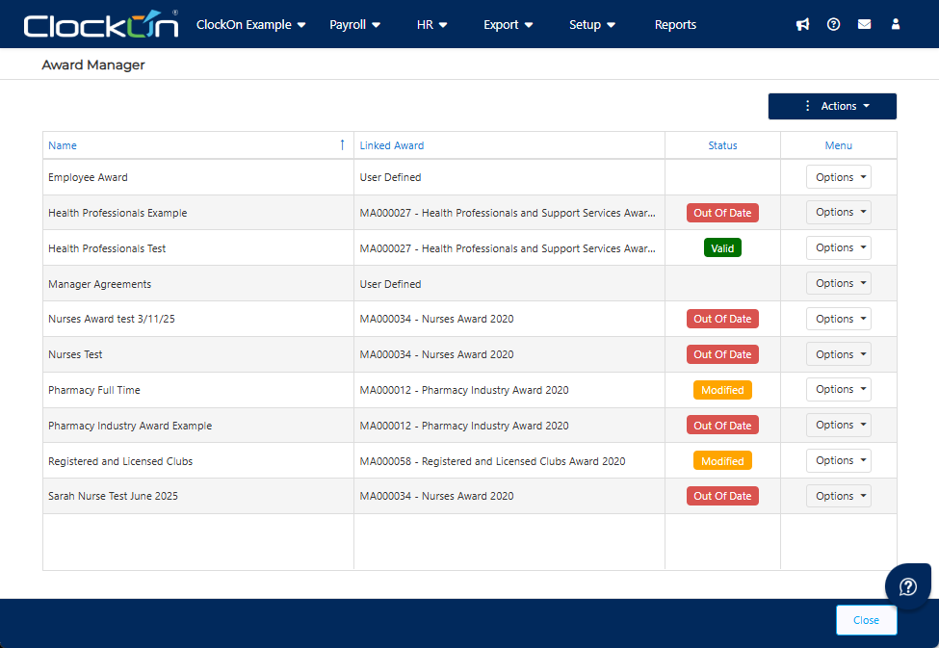Expand Options for Employee Award row
939x648 pixels.
838,177
